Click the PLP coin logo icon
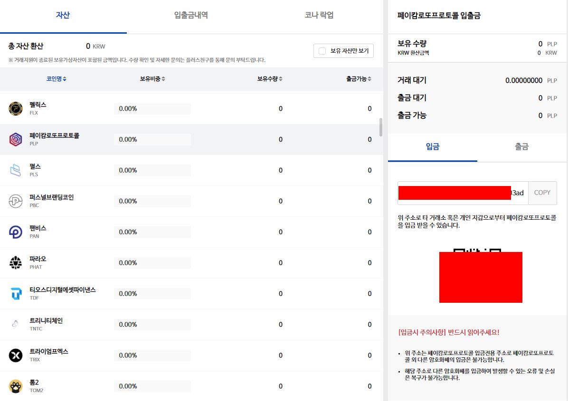Image resolution: width=568 pixels, height=401 pixels. [x=16, y=140]
